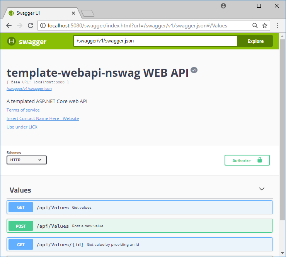
Task: Open Chrome's three-dot menu
Action: [277, 25]
